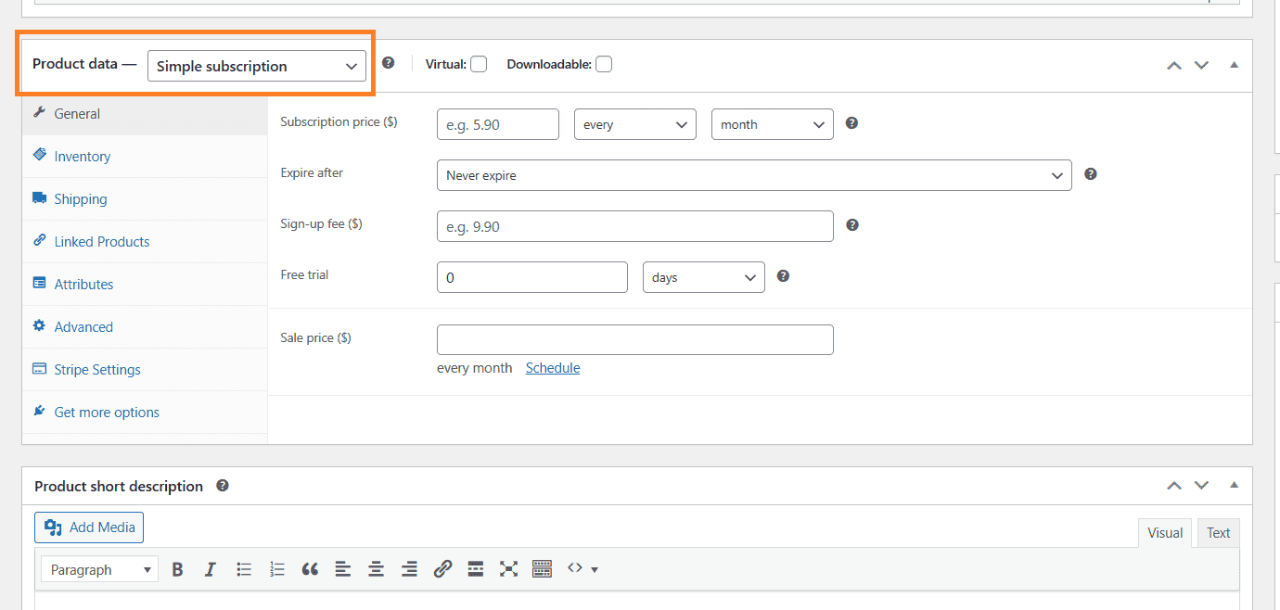Focus the Sign-up fee field

[635, 226]
